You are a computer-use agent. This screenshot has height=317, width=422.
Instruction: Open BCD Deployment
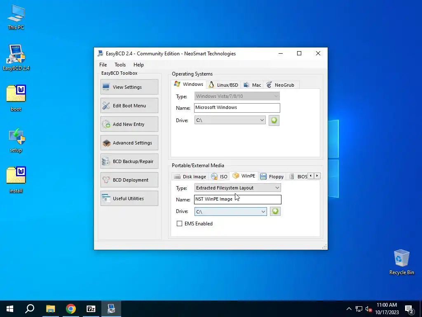point(129,180)
